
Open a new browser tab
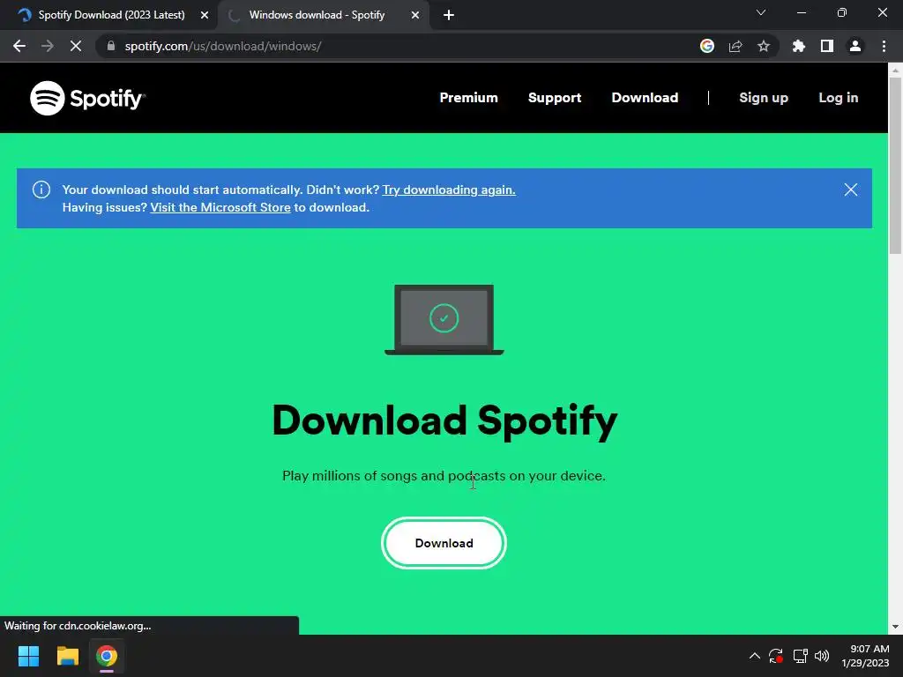[x=449, y=15]
